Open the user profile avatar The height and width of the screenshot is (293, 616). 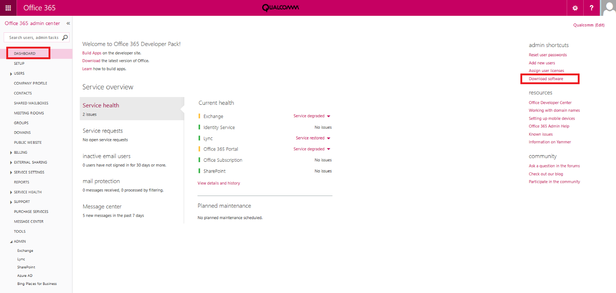608,8
